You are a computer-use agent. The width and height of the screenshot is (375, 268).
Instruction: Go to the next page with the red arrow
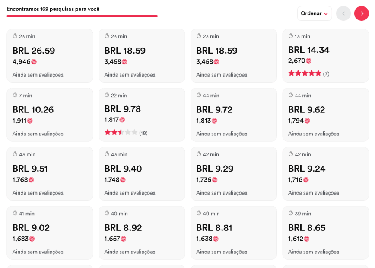coord(362,13)
